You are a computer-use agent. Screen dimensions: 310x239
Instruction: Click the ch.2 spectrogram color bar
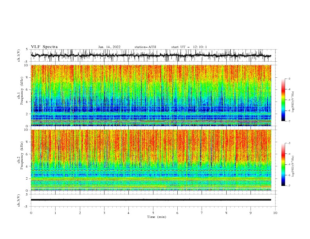pos(283,164)
